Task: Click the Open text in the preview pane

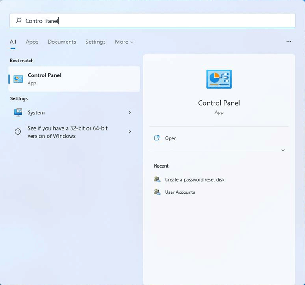Action: click(x=171, y=138)
